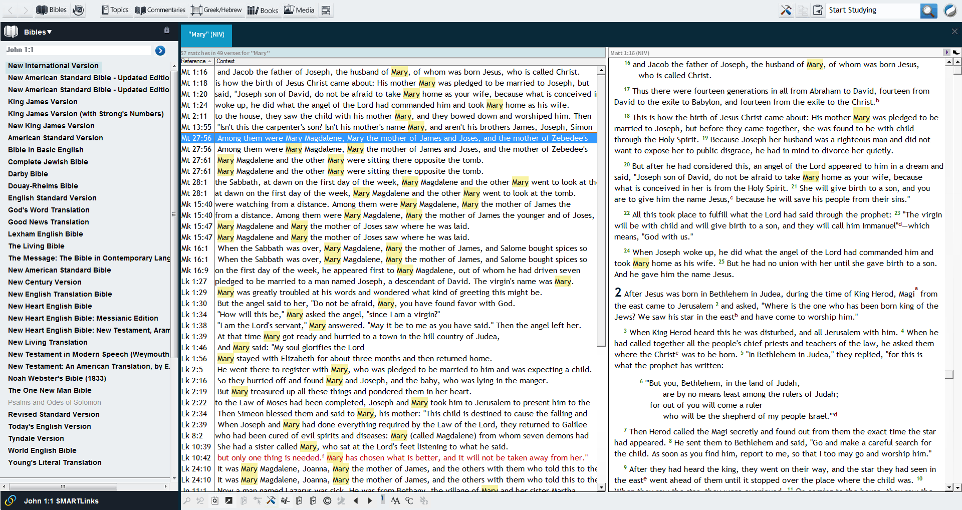This screenshot has height=510, width=962.
Task: Select the Mt 1:16 search result
Action: click(389, 72)
